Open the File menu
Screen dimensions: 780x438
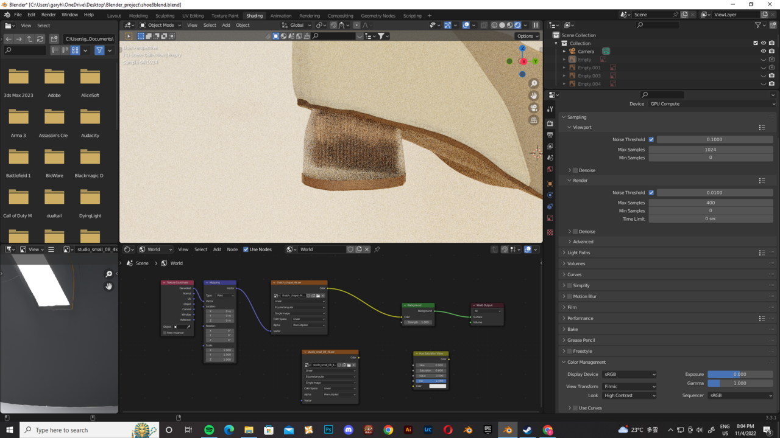18,15
